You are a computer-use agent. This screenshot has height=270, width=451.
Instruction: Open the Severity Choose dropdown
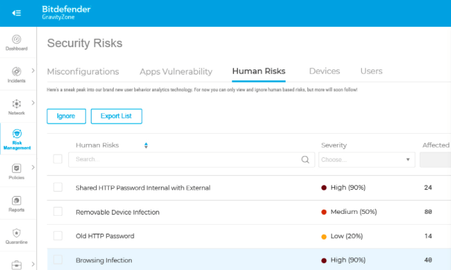click(367, 160)
